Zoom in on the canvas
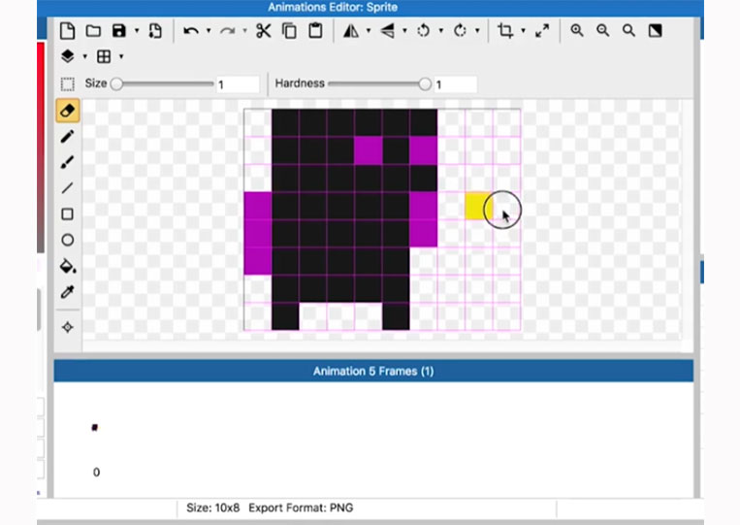Screen dimensions: 740x525 [577, 31]
